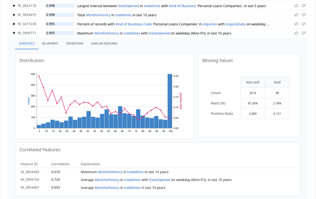Click Kind of Business link in fd_3824170 row
This screenshot has width=316, height=199.
(x=182, y=6)
